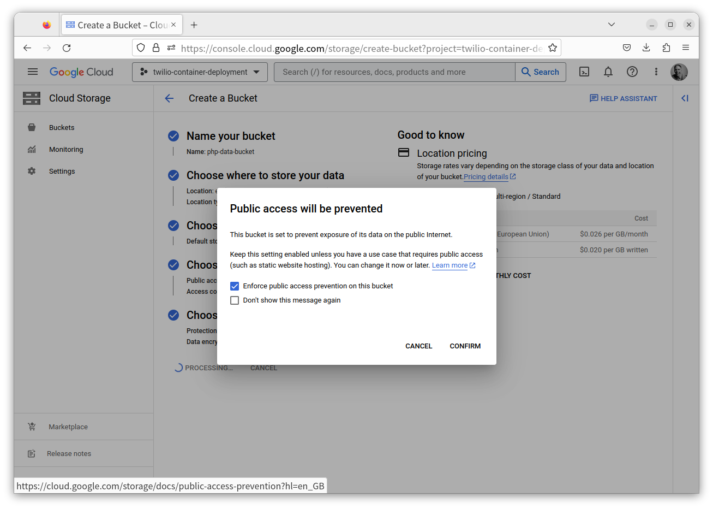Open the three-dot settings and utilities menu

click(x=656, y=72)
